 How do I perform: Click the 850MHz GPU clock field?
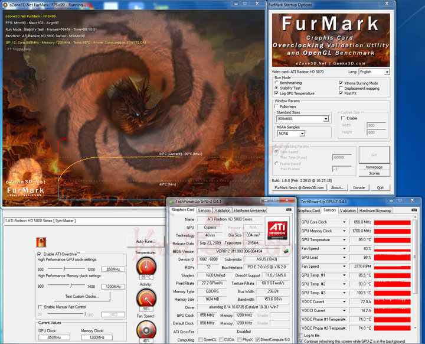(x=113, y=269)
